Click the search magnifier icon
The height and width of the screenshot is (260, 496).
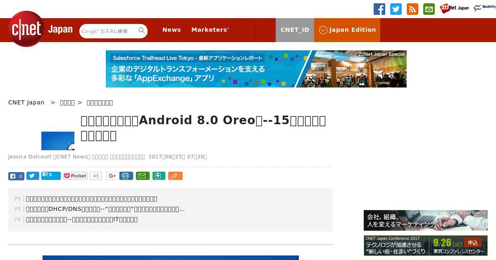pos(142,31)
